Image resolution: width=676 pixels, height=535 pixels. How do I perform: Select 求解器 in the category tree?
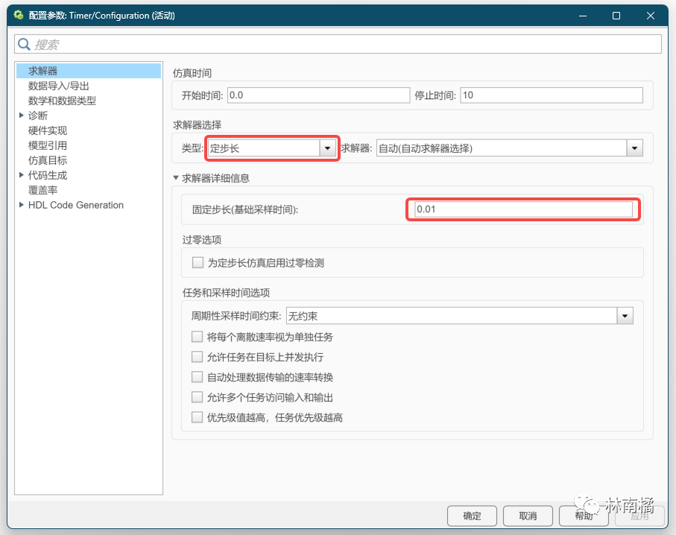tap(89, 71)
